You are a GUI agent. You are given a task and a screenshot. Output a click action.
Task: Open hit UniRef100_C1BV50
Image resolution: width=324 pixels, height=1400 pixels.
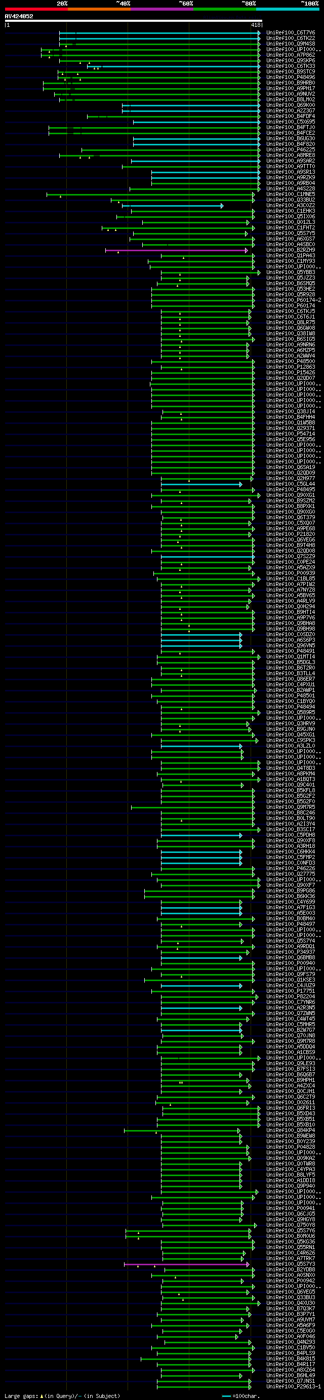click(290, 1348)
